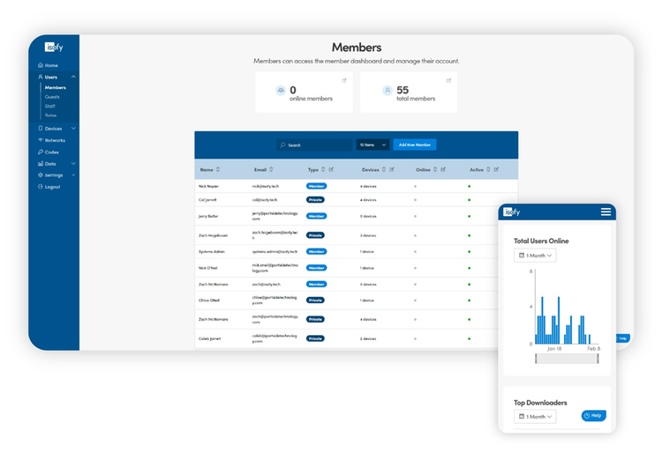
Task: Click isofy logo in mobile header
Action: [x=512, y=212]
